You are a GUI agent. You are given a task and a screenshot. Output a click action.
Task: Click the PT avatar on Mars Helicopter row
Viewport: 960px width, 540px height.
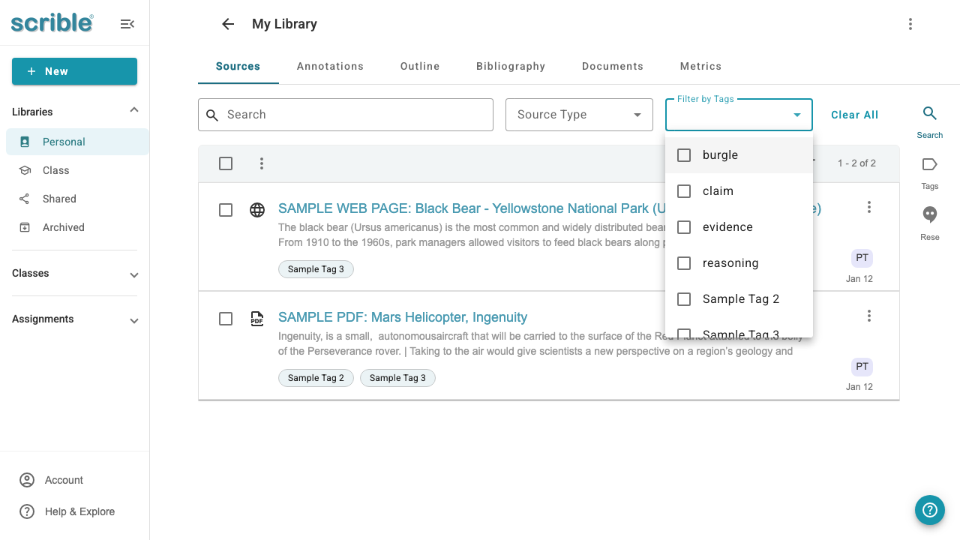862,367
